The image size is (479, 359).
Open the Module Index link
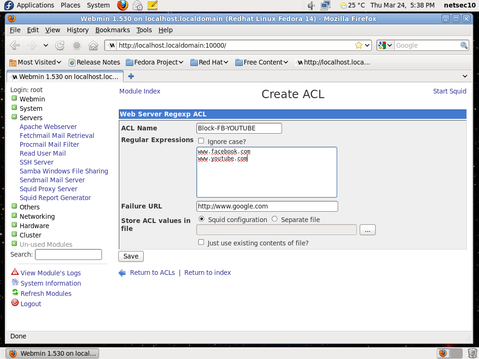pyautogui.click(x=139, y=91)
